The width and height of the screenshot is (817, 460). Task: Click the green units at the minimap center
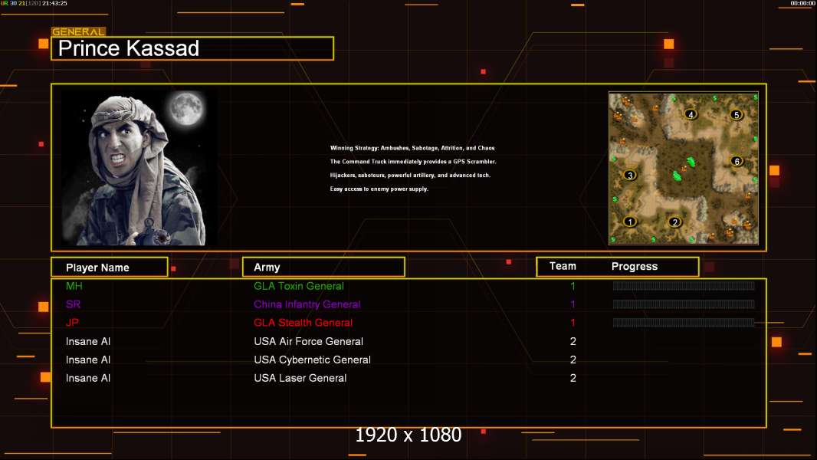(684, 169)
